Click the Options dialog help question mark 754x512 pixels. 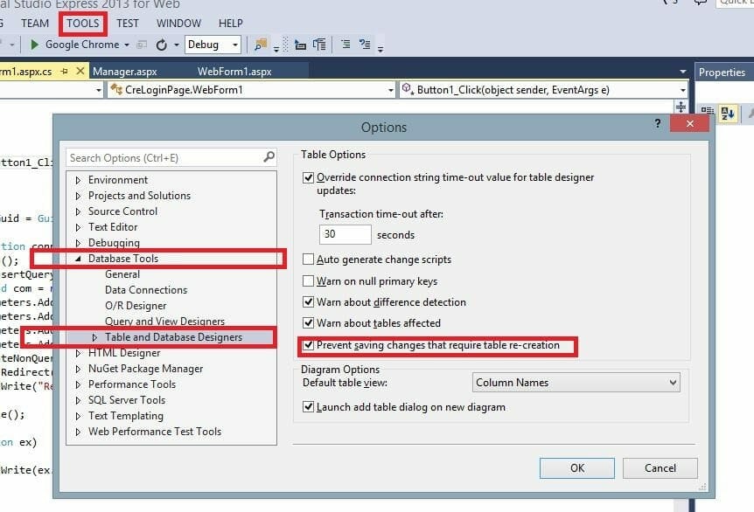[x=658, y=124]
